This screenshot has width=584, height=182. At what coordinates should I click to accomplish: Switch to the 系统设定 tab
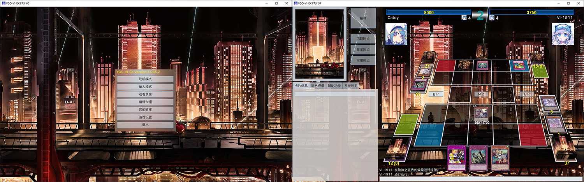pos(350,86)
